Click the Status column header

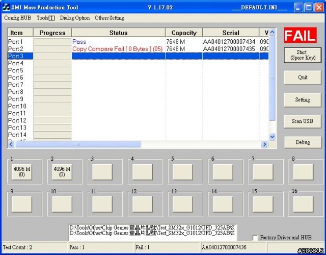tap(118, 33)
